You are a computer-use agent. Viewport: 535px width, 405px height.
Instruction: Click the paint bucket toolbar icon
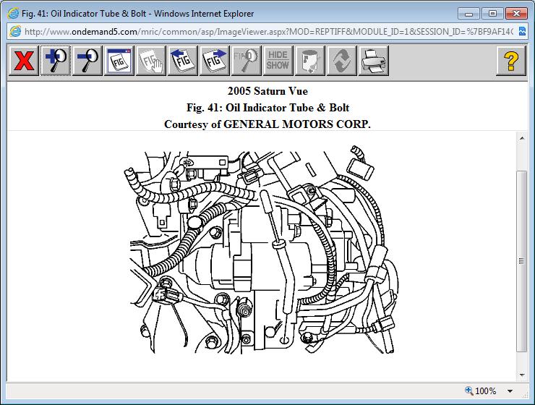[310, 61]
